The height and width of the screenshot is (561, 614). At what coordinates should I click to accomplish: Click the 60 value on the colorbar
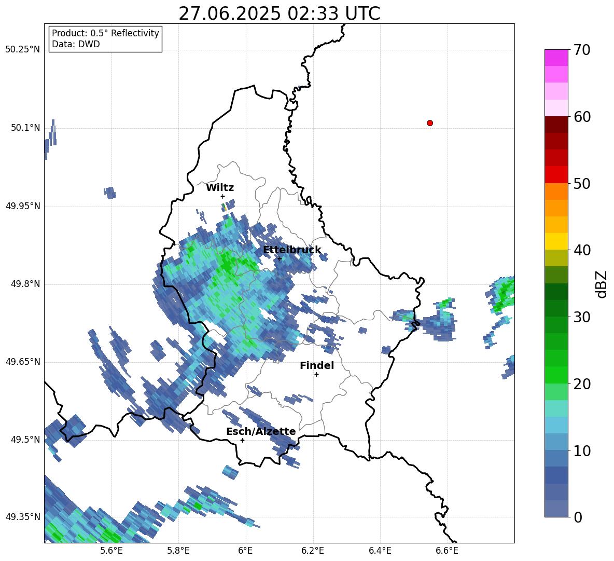(582, 117)
